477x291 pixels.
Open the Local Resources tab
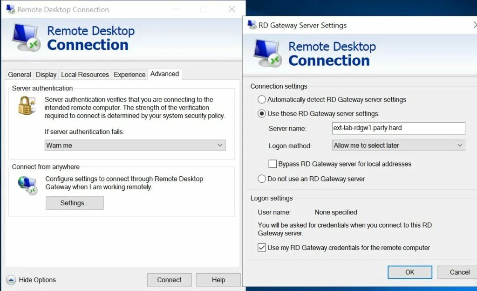pyautogui.click(x=85, y=75)
